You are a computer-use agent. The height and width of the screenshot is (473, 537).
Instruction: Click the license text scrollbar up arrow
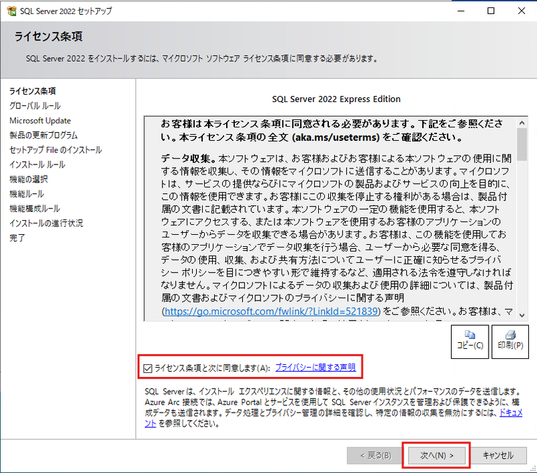pos(522,123)
